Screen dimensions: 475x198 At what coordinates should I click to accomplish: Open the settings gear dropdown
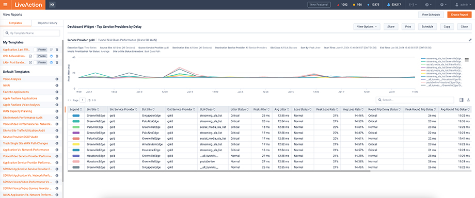point(443,5)
